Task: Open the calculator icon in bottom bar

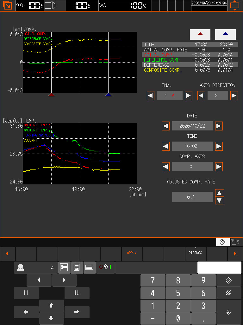Action: 77,268
